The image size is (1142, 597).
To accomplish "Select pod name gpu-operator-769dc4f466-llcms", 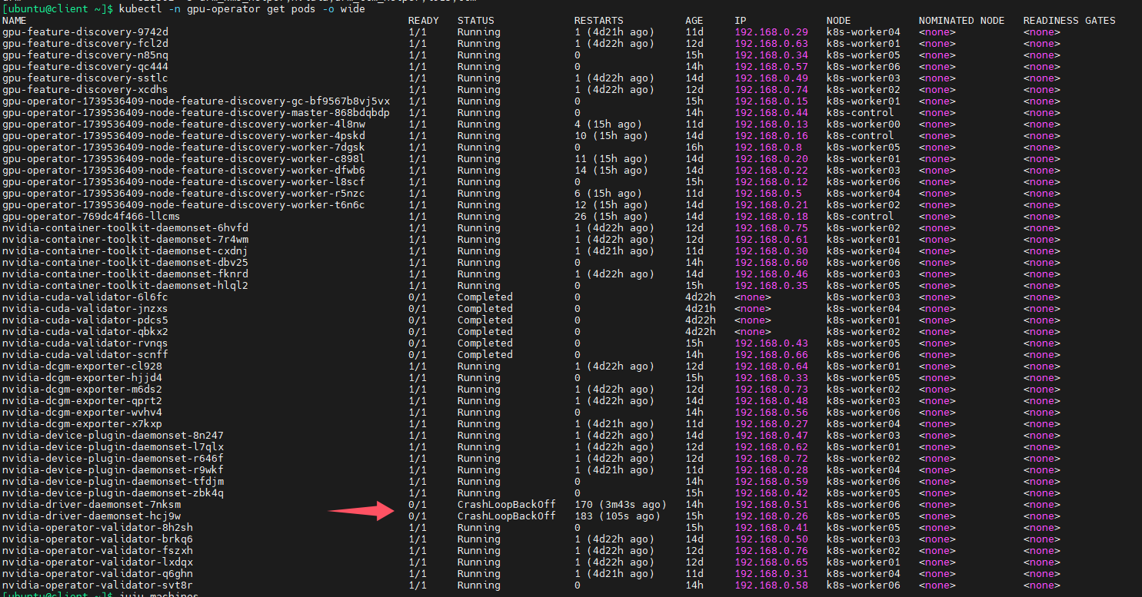I will click(x=91, y=216).
